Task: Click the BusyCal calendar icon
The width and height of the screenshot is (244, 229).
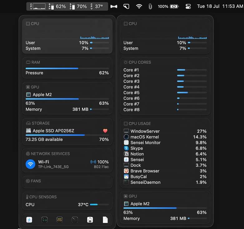Action: 126,176
